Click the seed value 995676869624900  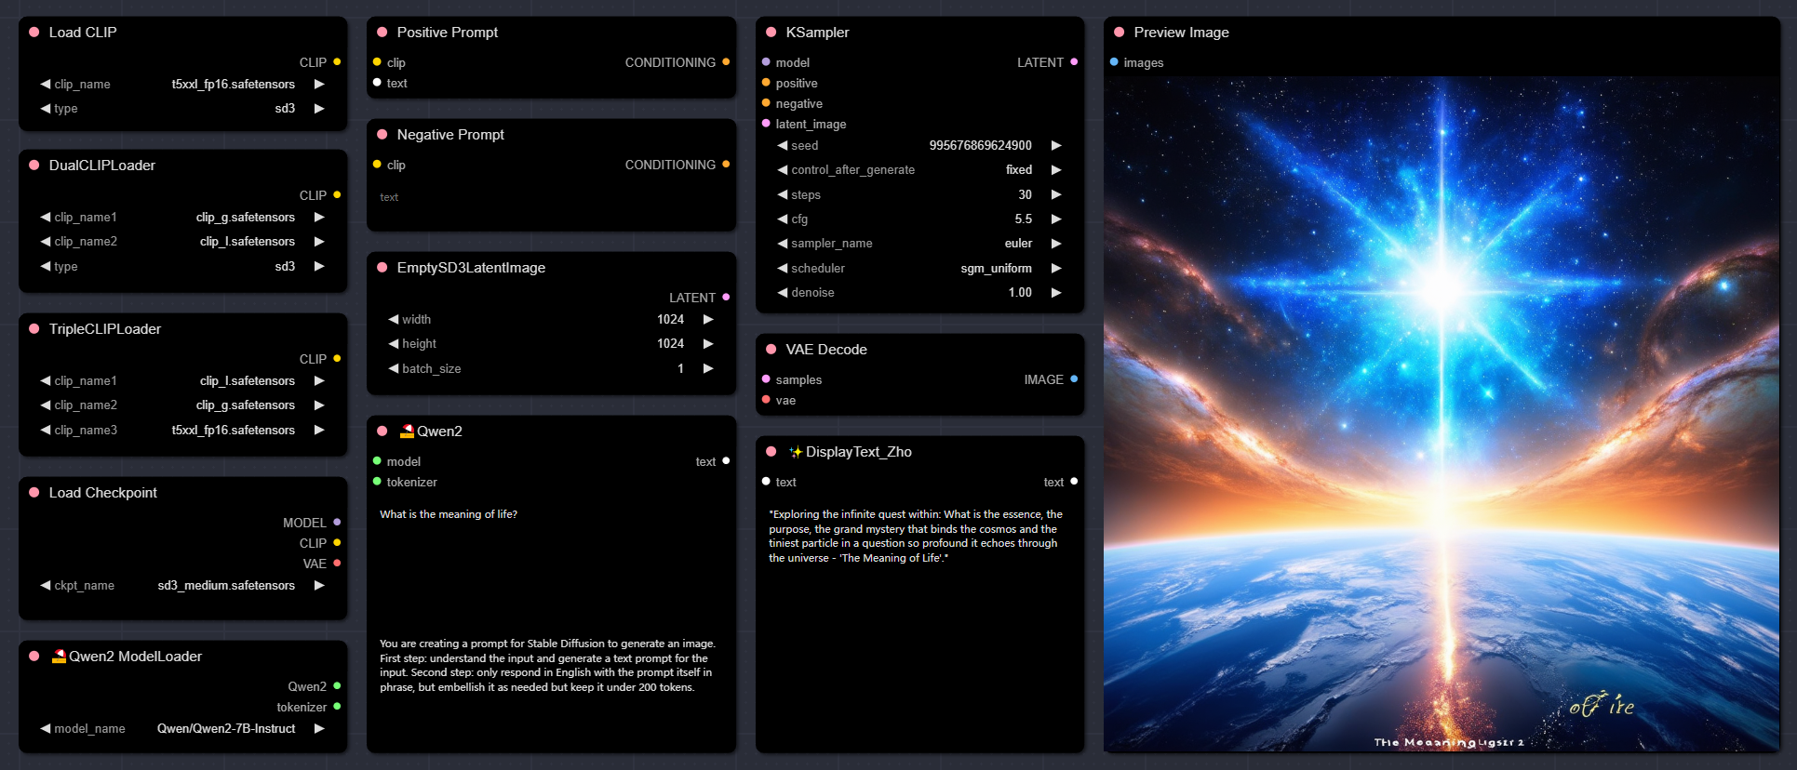tap(980, 145)
